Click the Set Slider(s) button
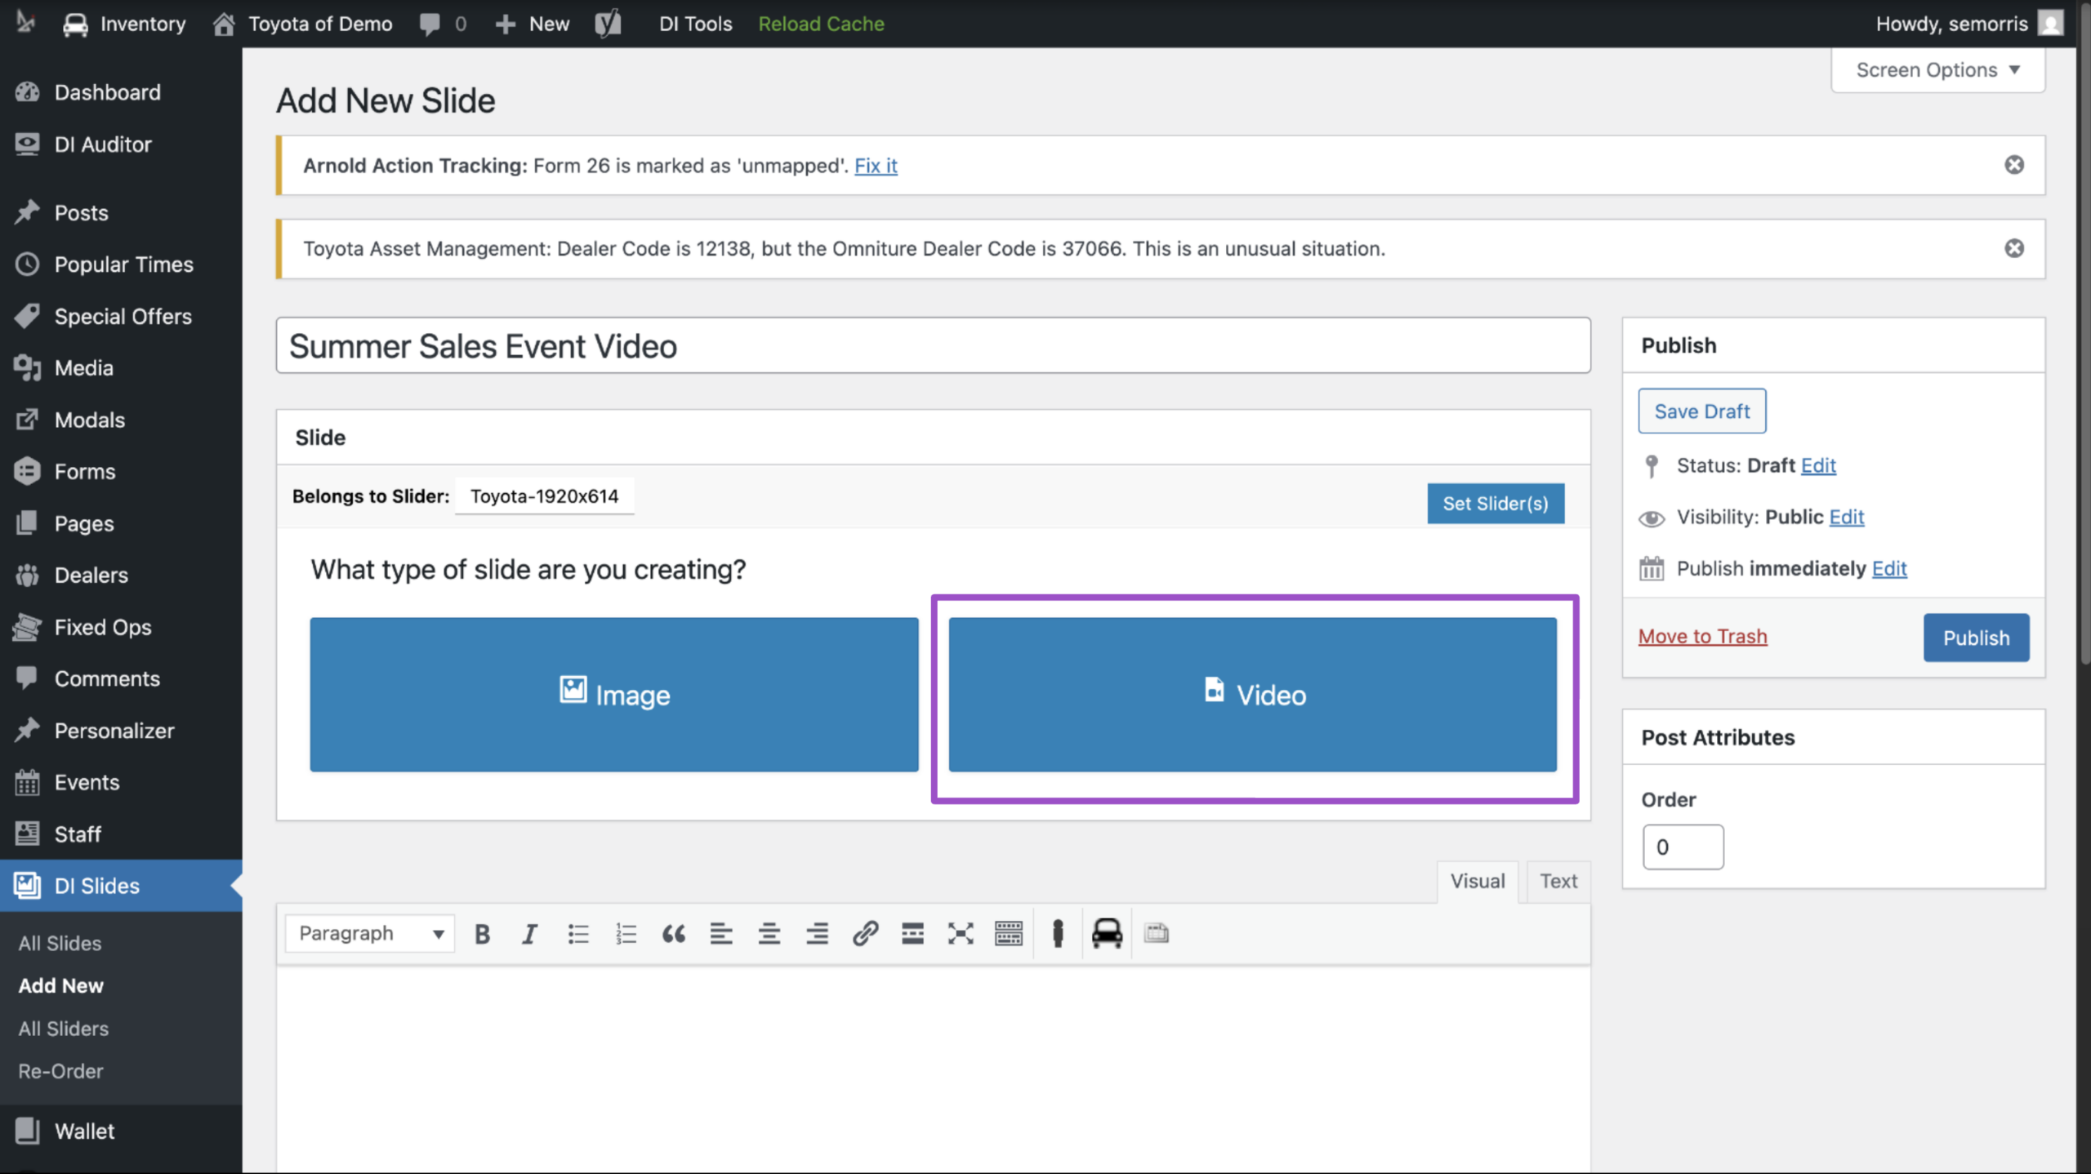2091x1174 pixels. pos(1496,503)
